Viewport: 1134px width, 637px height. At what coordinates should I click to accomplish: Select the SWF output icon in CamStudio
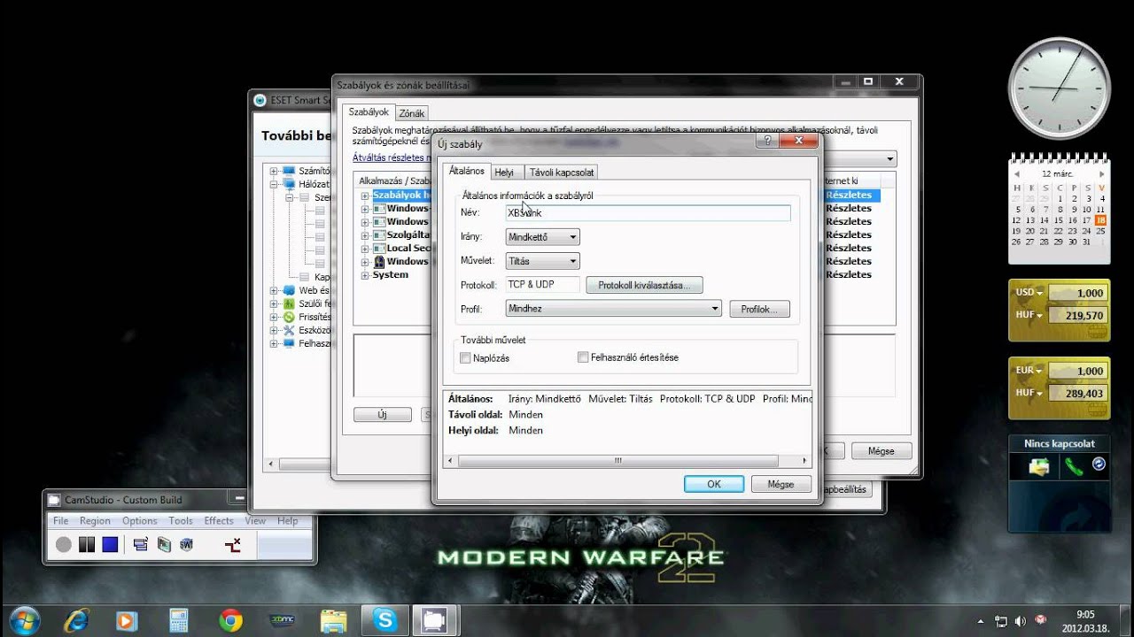click(x=186, y=545)
